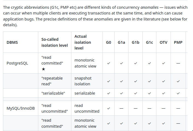Select the DBMS column header
The height and width of the screenshot is (131, 193).
pyautogui.click(x=12, y=42)
